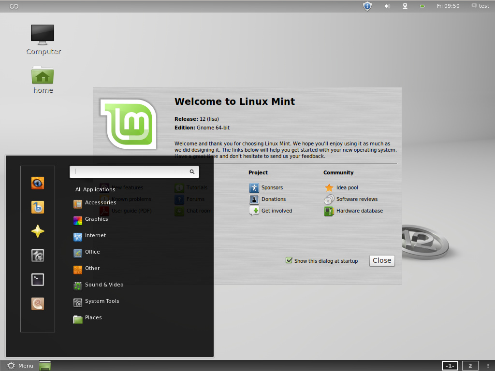Close the Welcome to Linux Mint dialog
495x371 pixels.
click(382, 260)
